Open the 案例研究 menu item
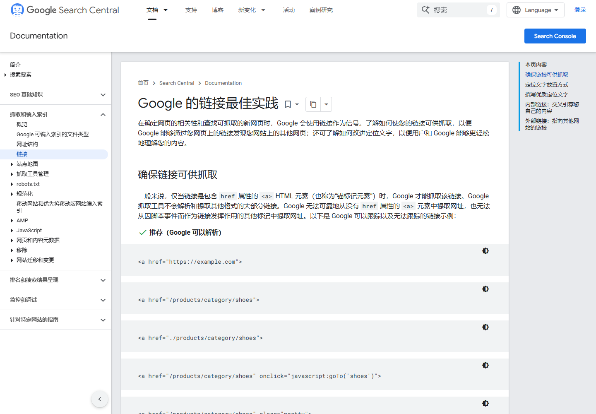Image resolution: width=596 pixels, height=414 pixels. [321, 10]
